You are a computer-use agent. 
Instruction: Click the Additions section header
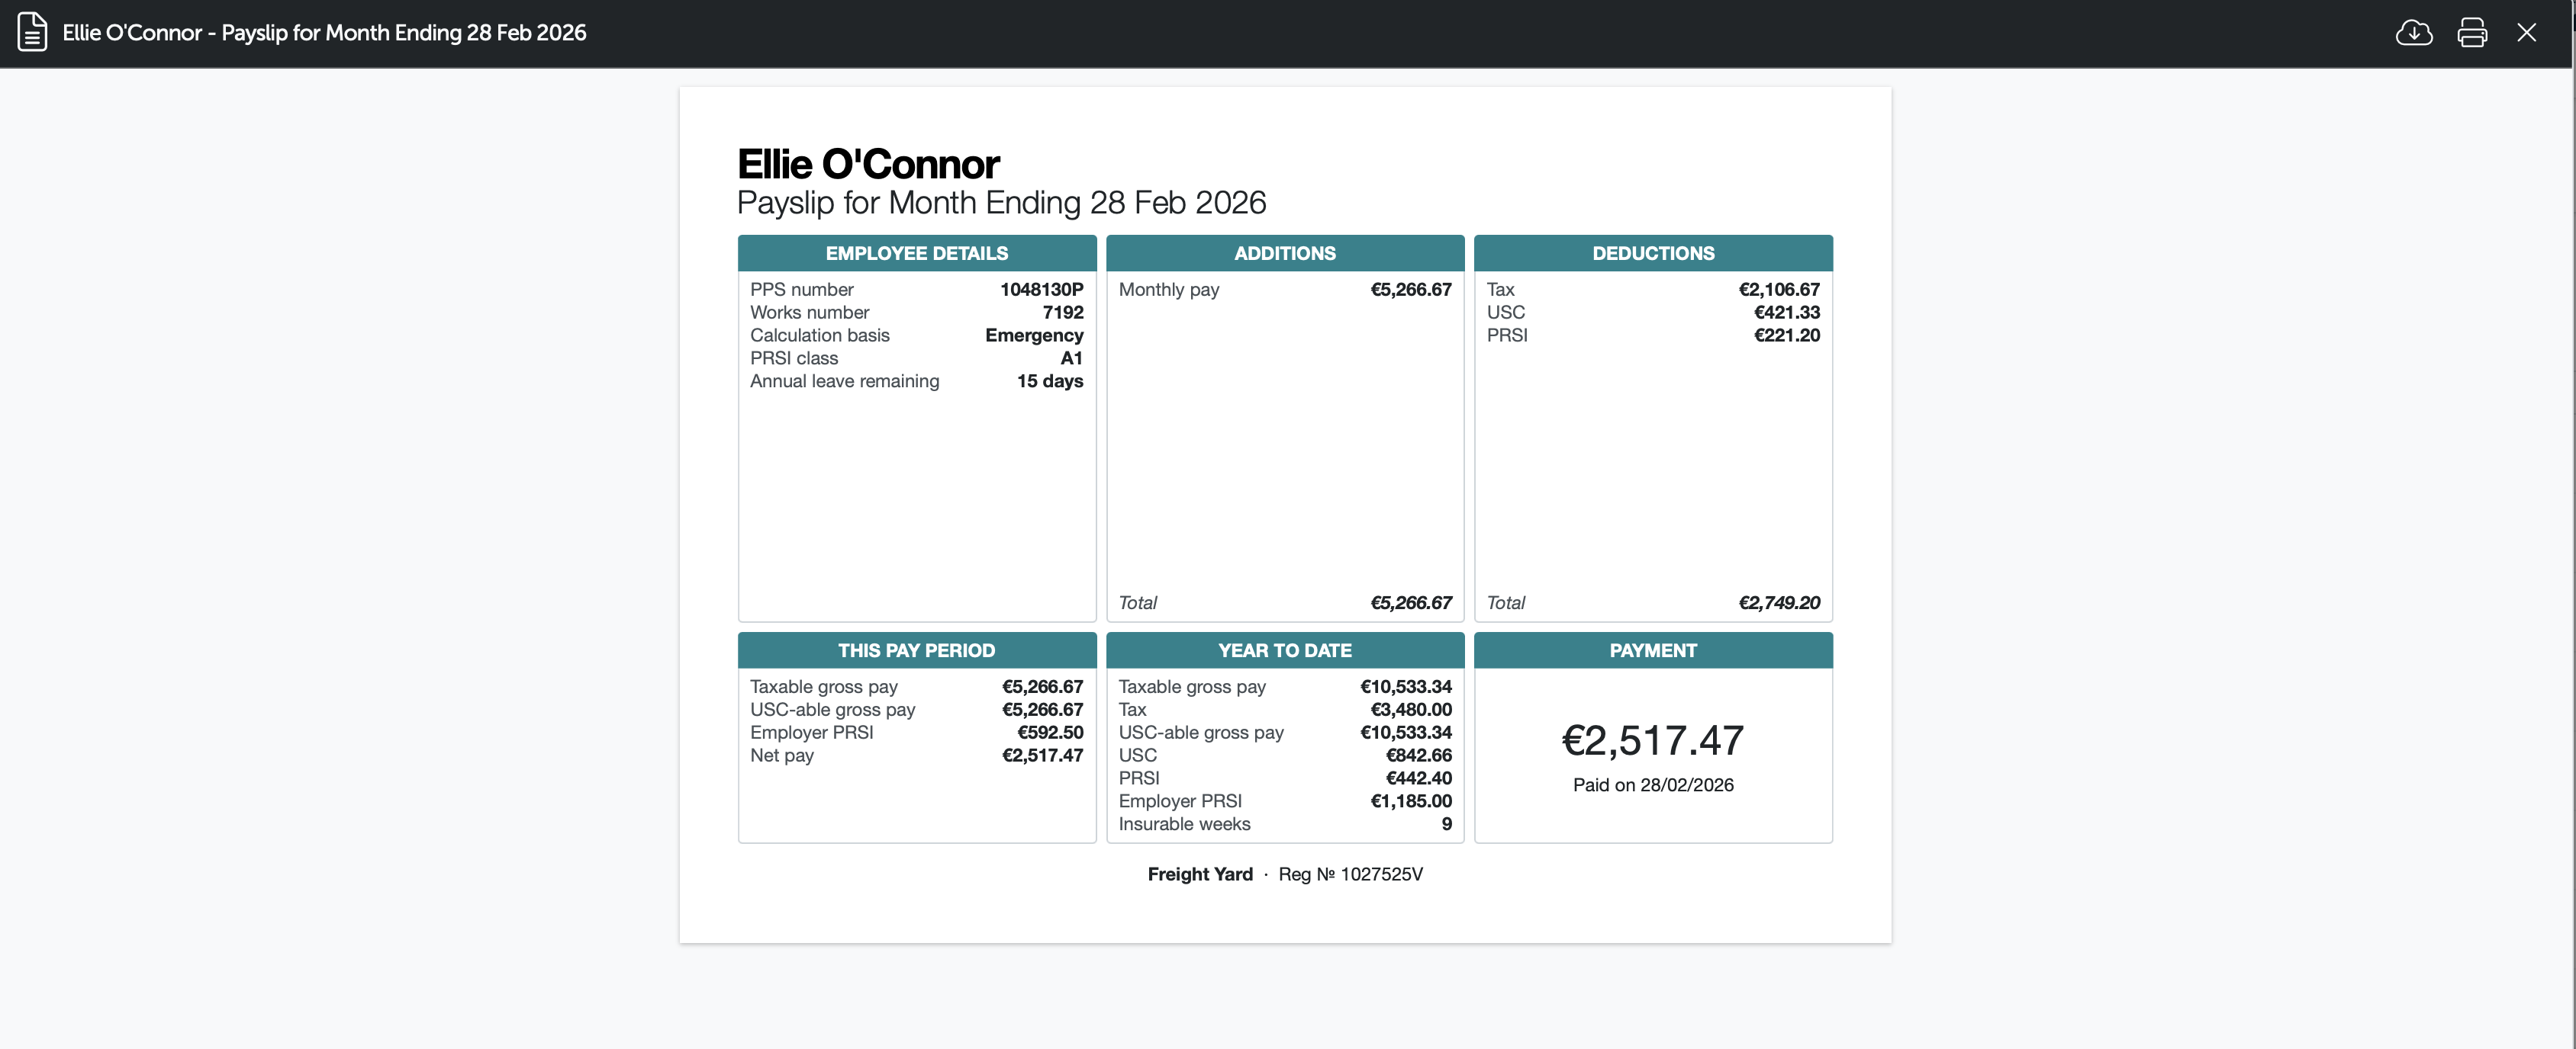tap(1284, 254)
